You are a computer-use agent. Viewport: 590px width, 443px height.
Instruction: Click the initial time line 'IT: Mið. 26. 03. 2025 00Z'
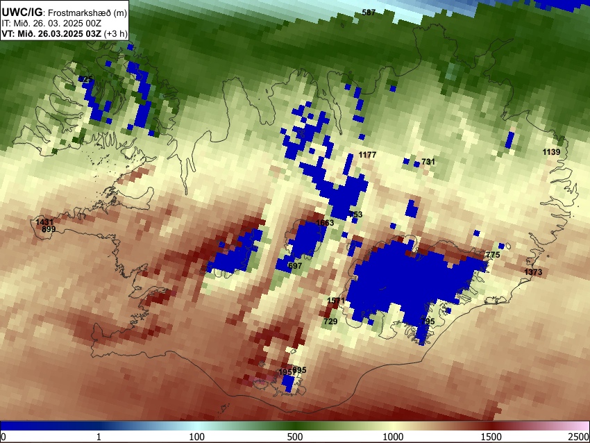tap(51, 24)
